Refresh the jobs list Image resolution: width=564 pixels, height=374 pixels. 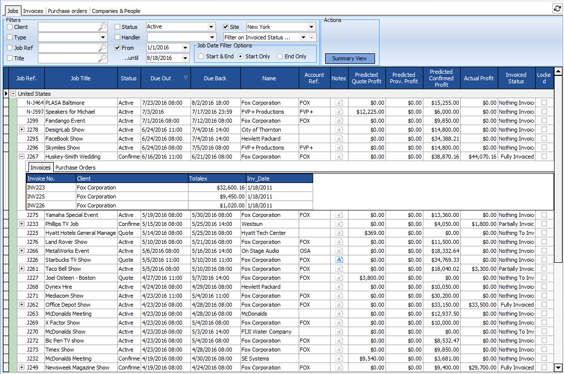(x=558, y=7)
